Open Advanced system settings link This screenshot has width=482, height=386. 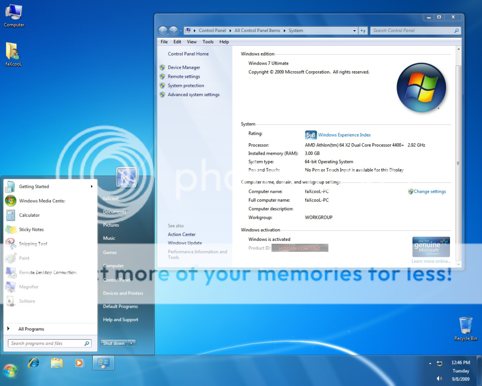pos(193,95)
